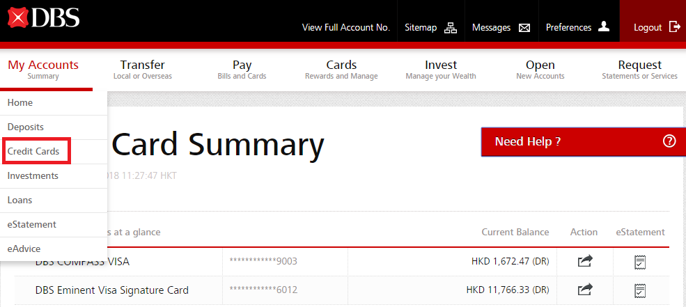686x307 pixels.
Task: Click action icon for DBS COMPASS VISA
Action: [585, 262]
